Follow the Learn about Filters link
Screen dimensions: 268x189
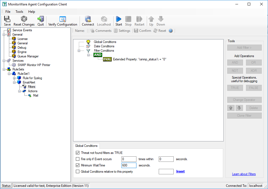click(x=244, y=174)
